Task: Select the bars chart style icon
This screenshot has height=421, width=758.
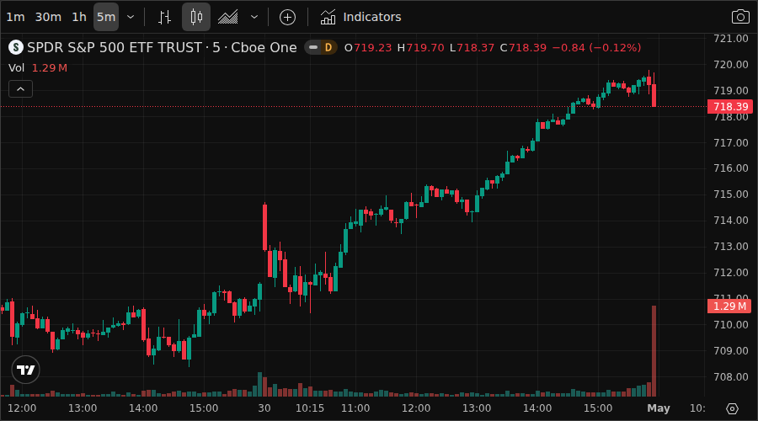Action: click(164, 17)
